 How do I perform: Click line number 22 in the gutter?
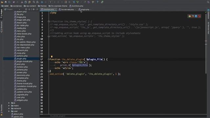point(42,74)
